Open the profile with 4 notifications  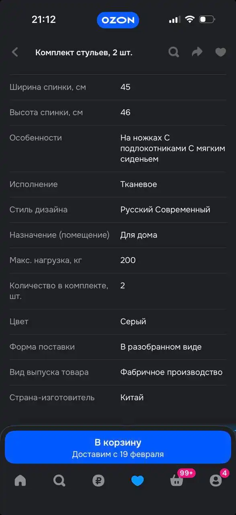pyautogui.click(x=216, y=482)
